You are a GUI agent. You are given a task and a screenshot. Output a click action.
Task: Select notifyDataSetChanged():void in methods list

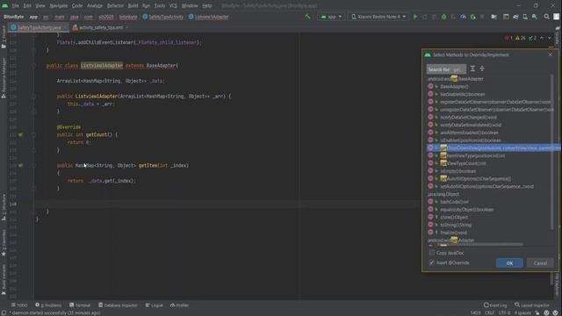coord(468,117)
